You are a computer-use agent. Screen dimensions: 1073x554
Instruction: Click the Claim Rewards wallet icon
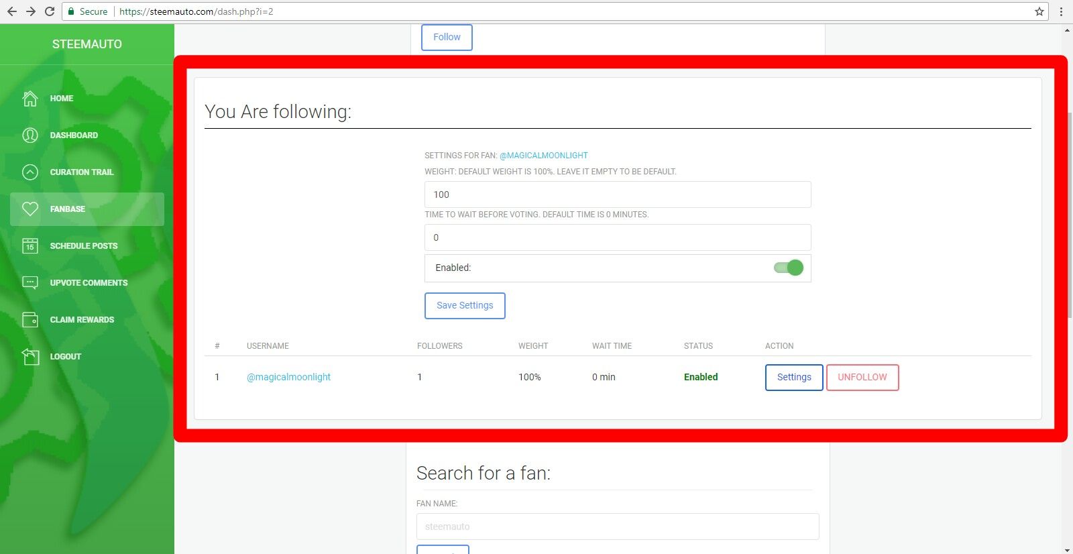[x=30, y=320]
